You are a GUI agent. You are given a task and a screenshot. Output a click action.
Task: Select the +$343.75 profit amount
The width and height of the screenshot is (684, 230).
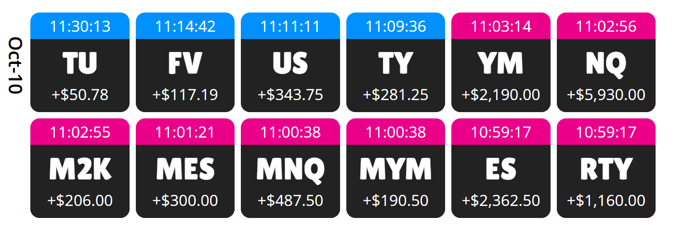pyautogui.click(x=290, y=95)
